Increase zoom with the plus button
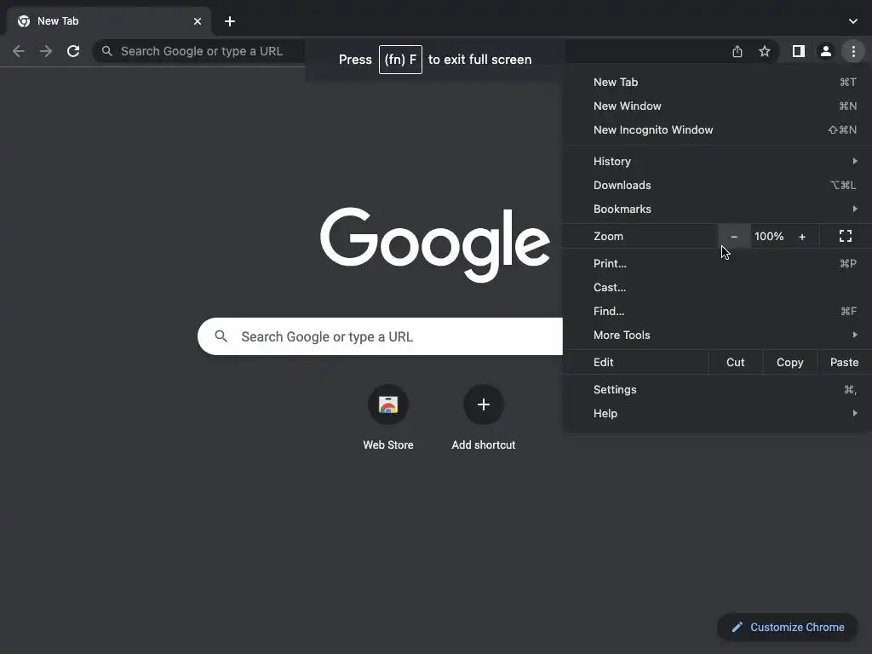Viewport: 872px width, 654px height. (x=802, y=237)
